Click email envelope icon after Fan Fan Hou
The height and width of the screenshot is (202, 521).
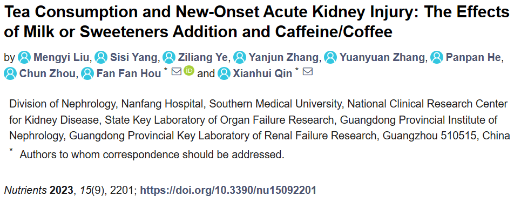tap(177, 71)
